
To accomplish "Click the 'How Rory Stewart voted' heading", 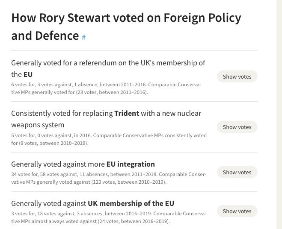I will point(126,26).
